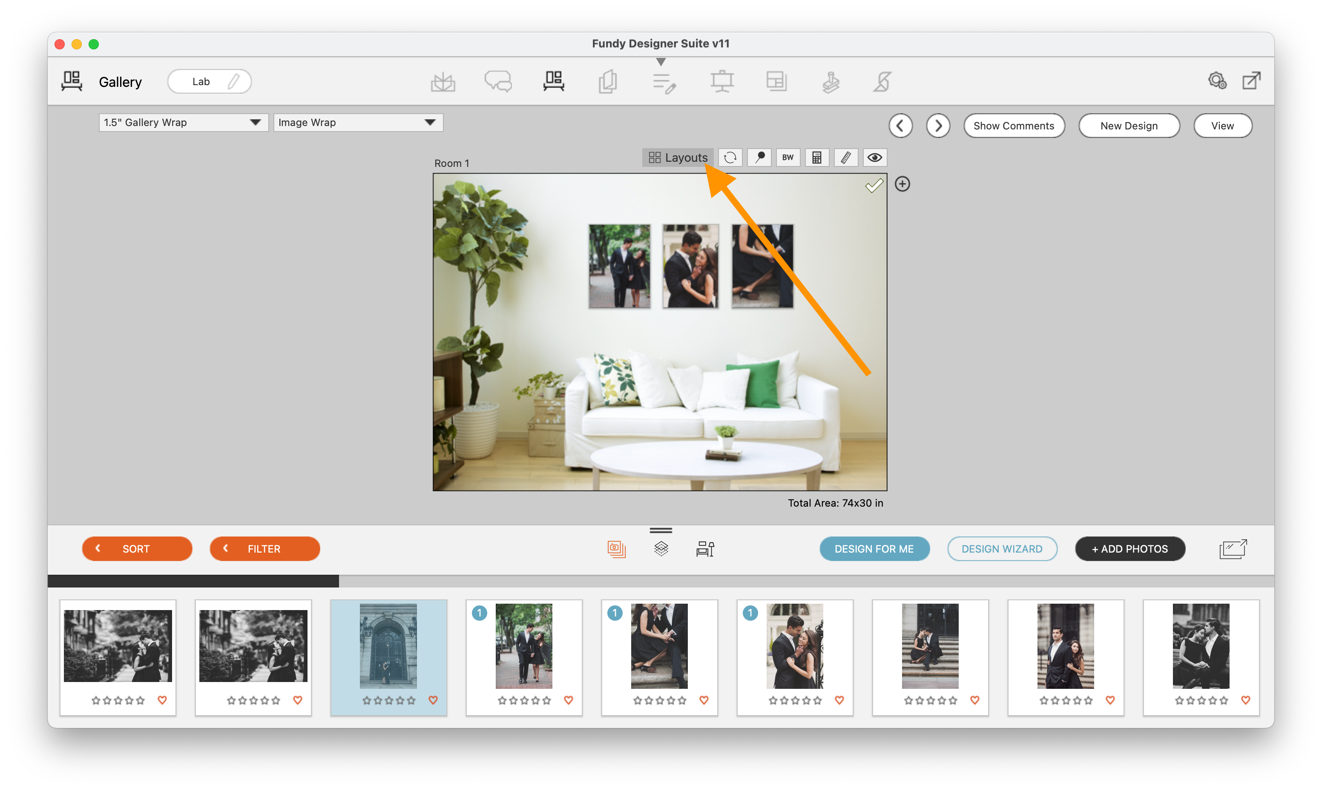
Task: Favorite the selected building doorway photo with heart
Action: (433, 700)
